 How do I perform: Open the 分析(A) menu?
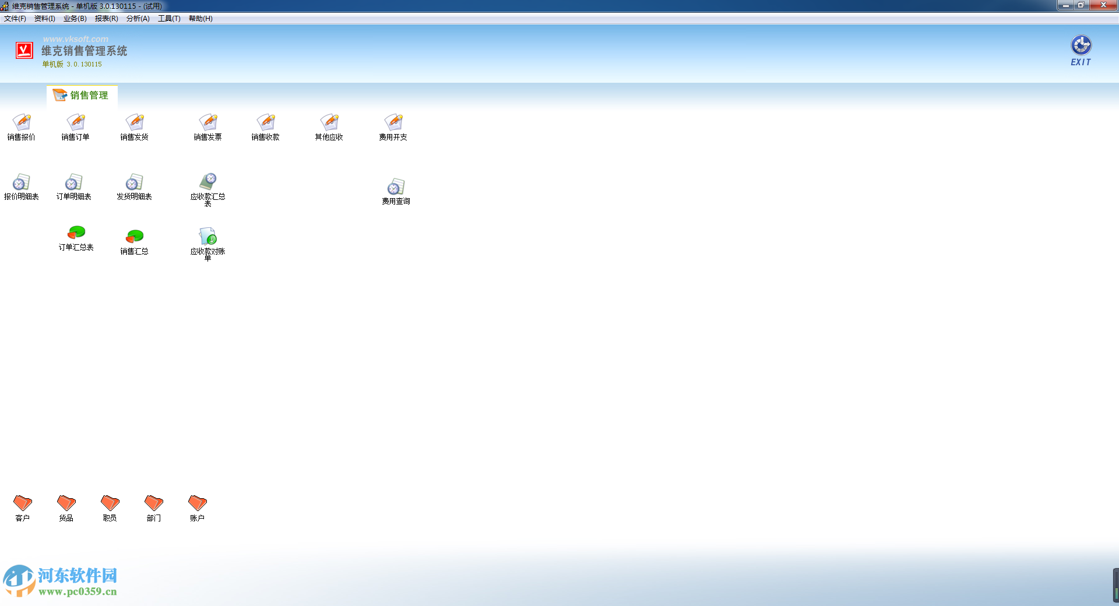[x=138, y=19]
